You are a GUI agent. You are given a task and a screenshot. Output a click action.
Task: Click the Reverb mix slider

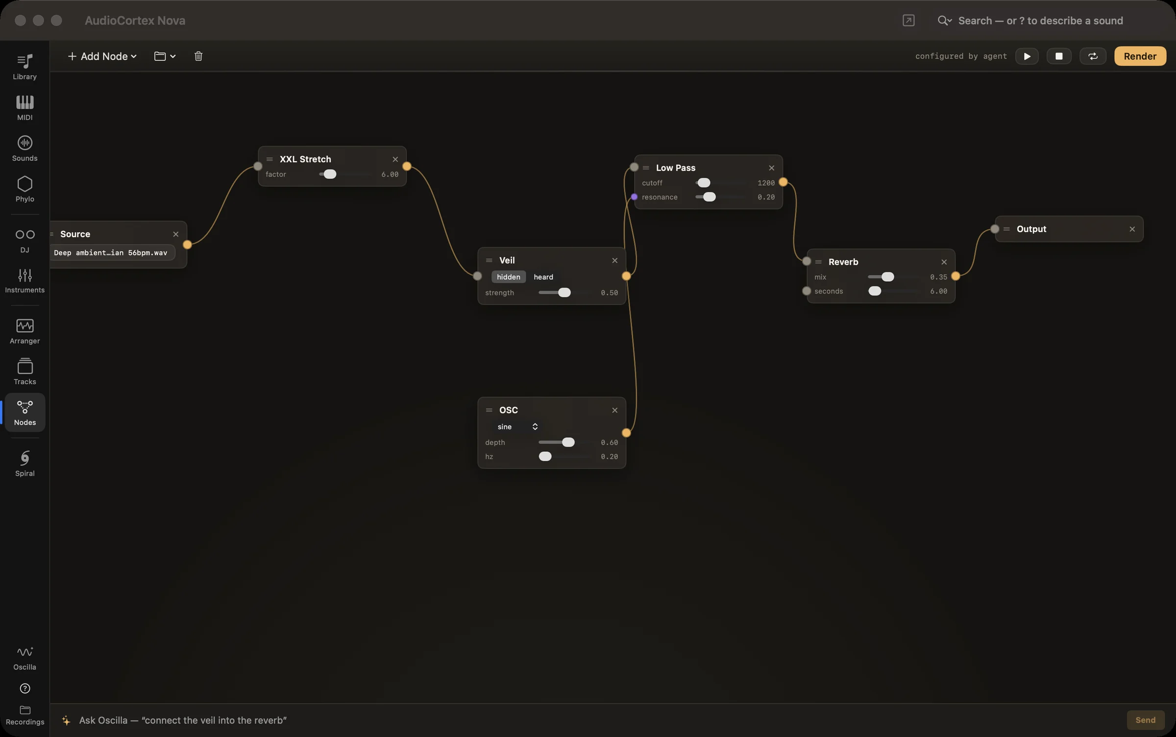click(895, 277)
